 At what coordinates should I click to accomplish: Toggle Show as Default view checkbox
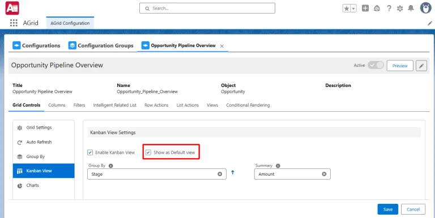tap(148, 152)
